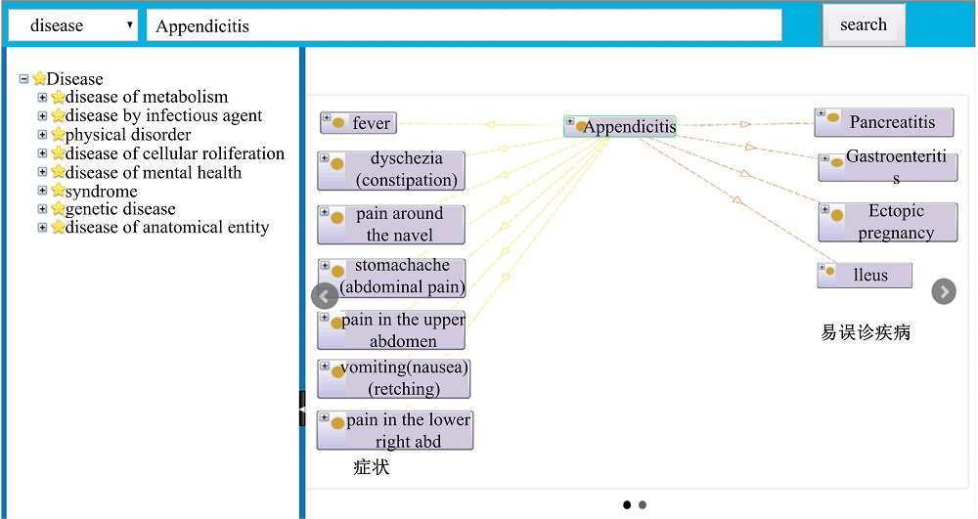Click the star icon next to genetic disease
978x519 pixels.
point(58,209)
